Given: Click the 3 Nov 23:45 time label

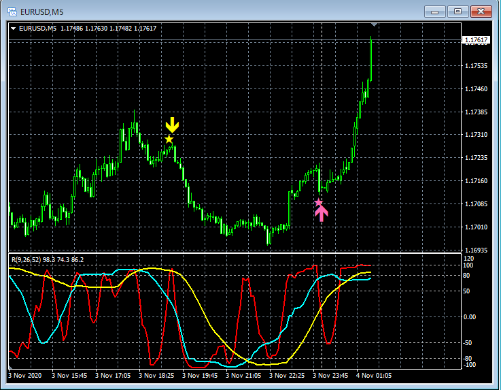Looking at the screenshot, I should (x=330, y=376).
